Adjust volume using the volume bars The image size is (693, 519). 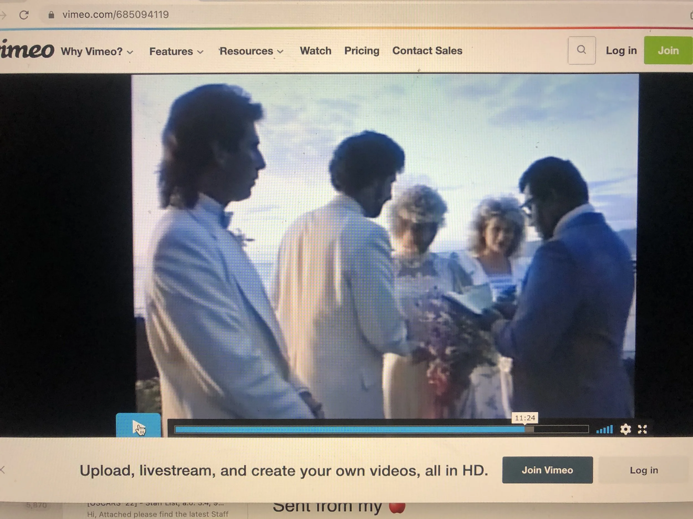604,430
